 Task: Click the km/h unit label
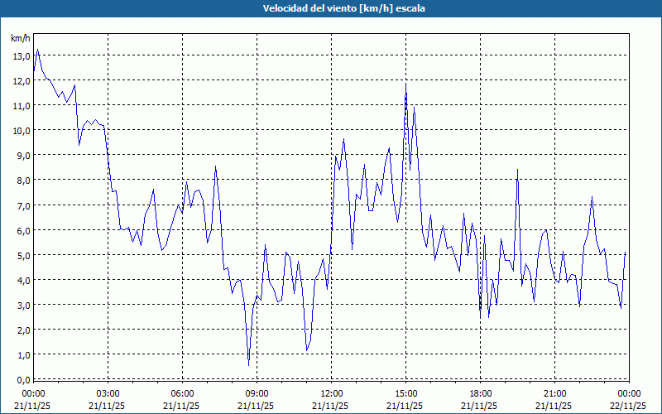[x=21, y=39]
